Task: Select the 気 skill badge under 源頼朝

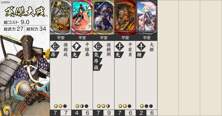Action: [97, 55]
